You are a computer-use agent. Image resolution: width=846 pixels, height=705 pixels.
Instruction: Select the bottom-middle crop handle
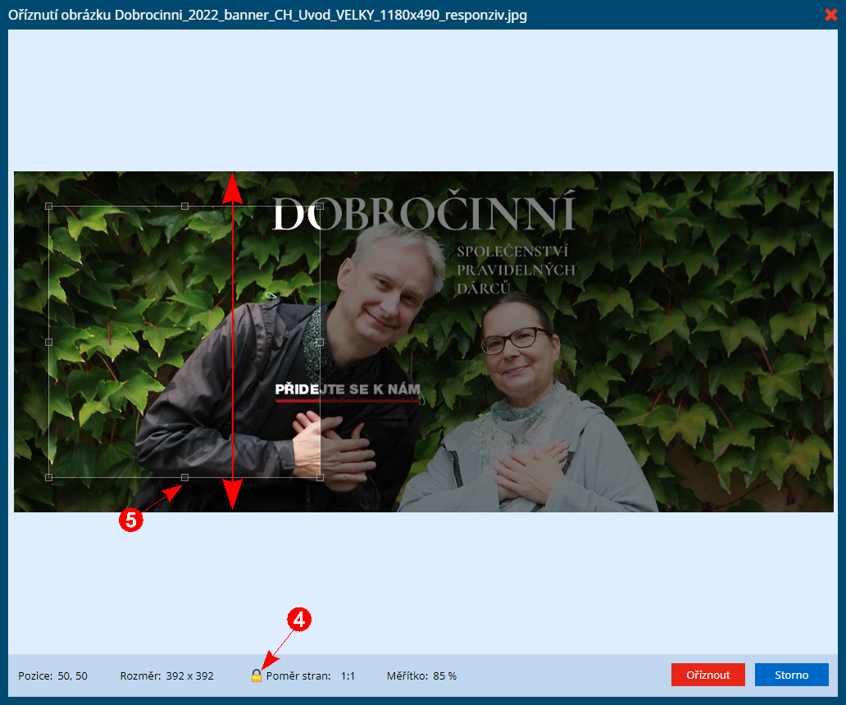click(185, 477)
